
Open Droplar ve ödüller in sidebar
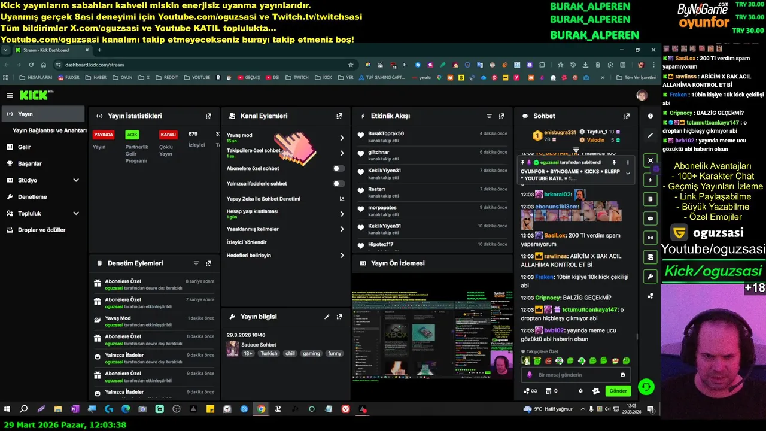click(x=42, y=230)
